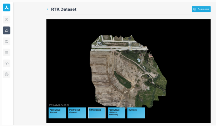Click the app logo icon in sidebar
The height and width of the screenshot is (126, 216).
point(7,8)
